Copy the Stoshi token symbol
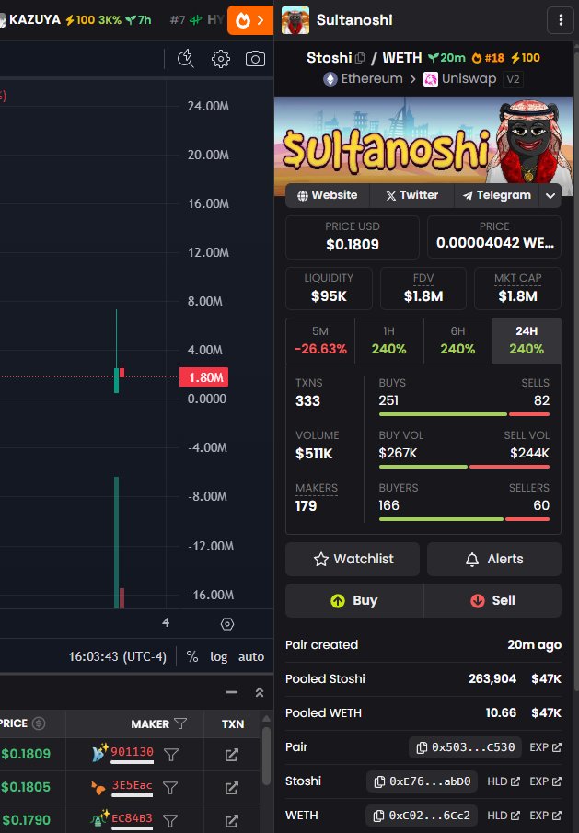 tap(360, 58)
